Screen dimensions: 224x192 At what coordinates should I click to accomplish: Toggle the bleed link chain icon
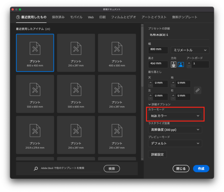[197, 90]
